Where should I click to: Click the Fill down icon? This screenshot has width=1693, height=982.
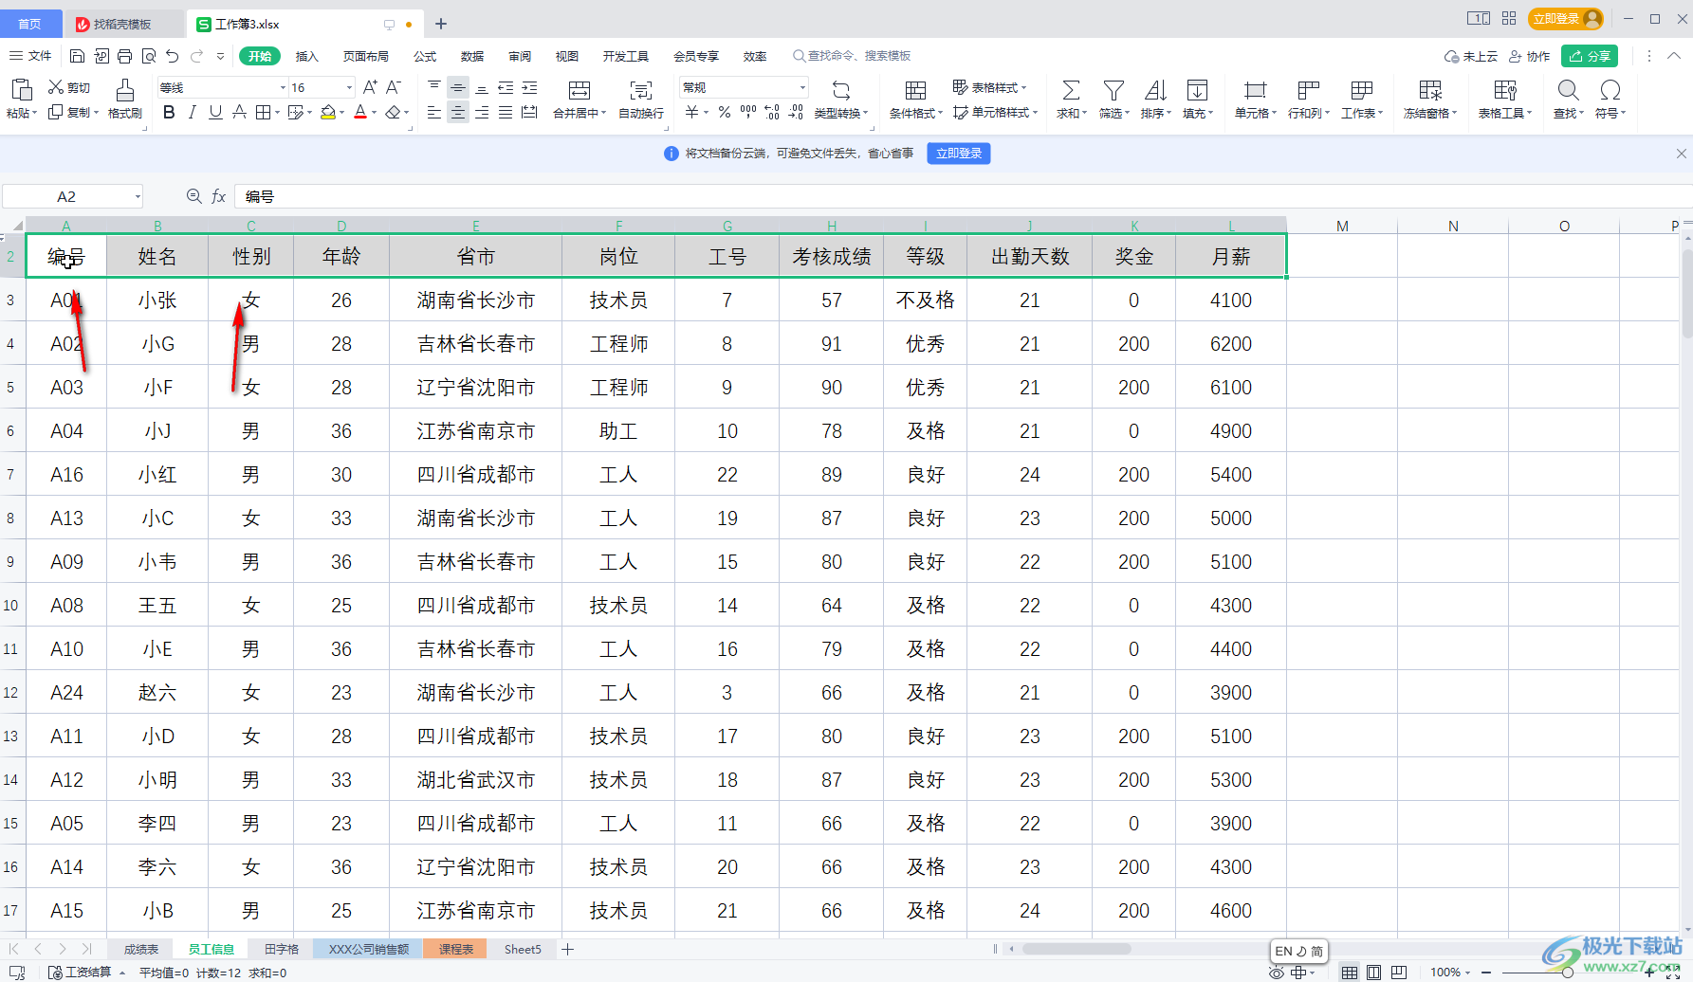1197,90
